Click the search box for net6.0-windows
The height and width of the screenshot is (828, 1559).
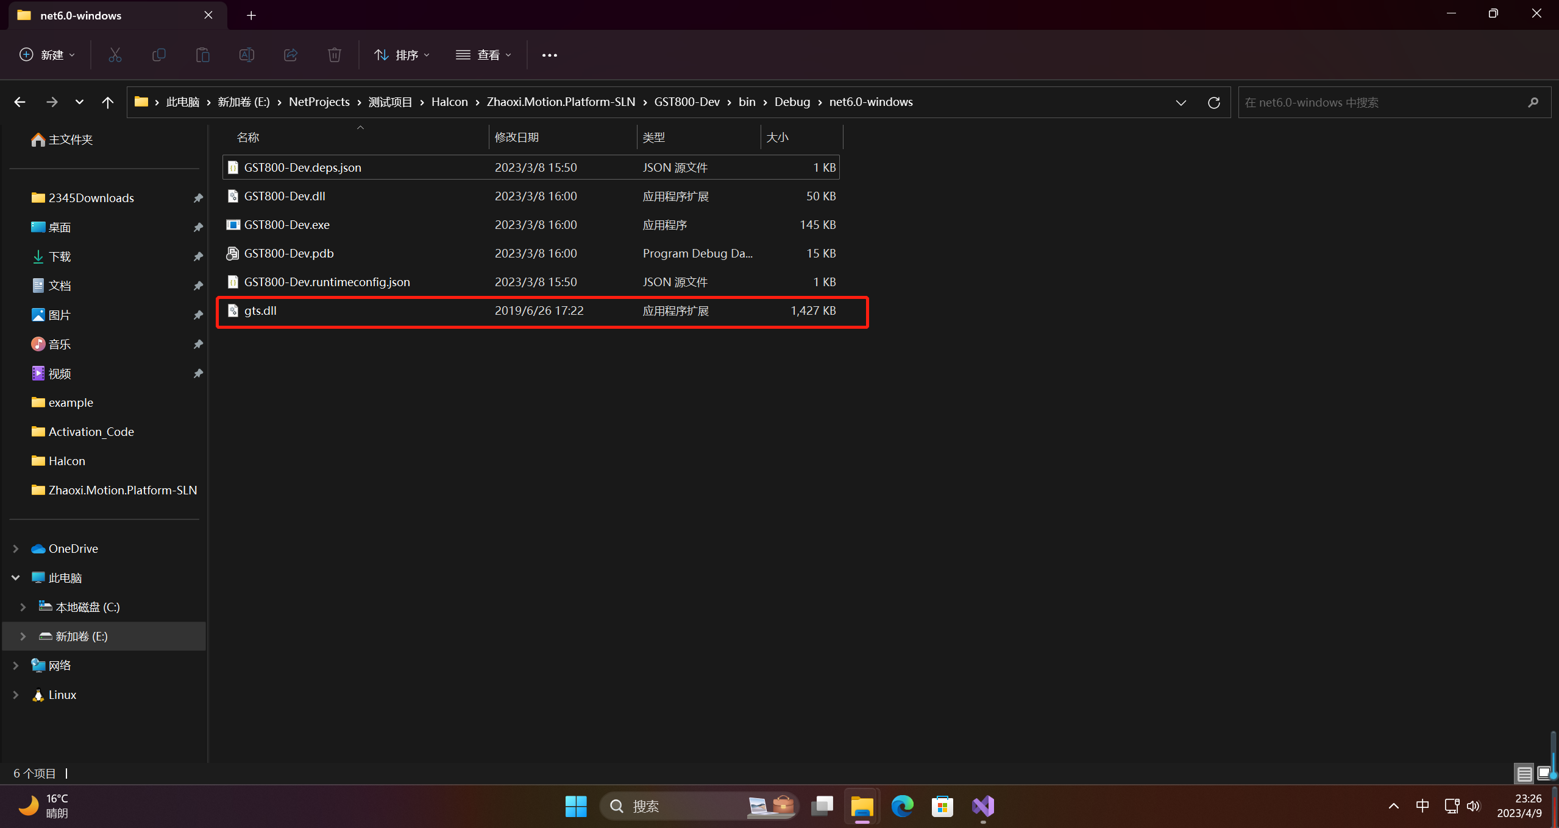point(1383,102)
